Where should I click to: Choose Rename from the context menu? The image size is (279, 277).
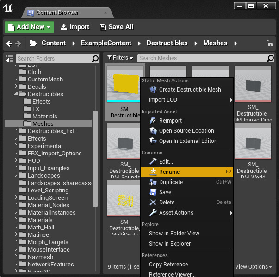point(169,172)
